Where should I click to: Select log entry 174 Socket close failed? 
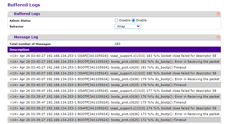pyautogui.click(x=113, y=108)
